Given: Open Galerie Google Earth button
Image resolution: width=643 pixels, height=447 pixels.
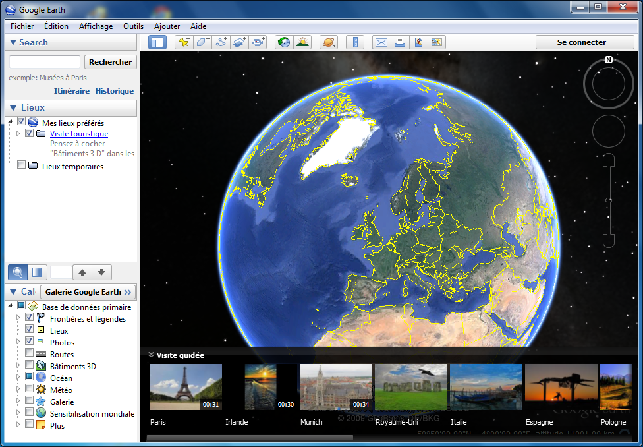Looking at the screenshot, I should [88, 292].
